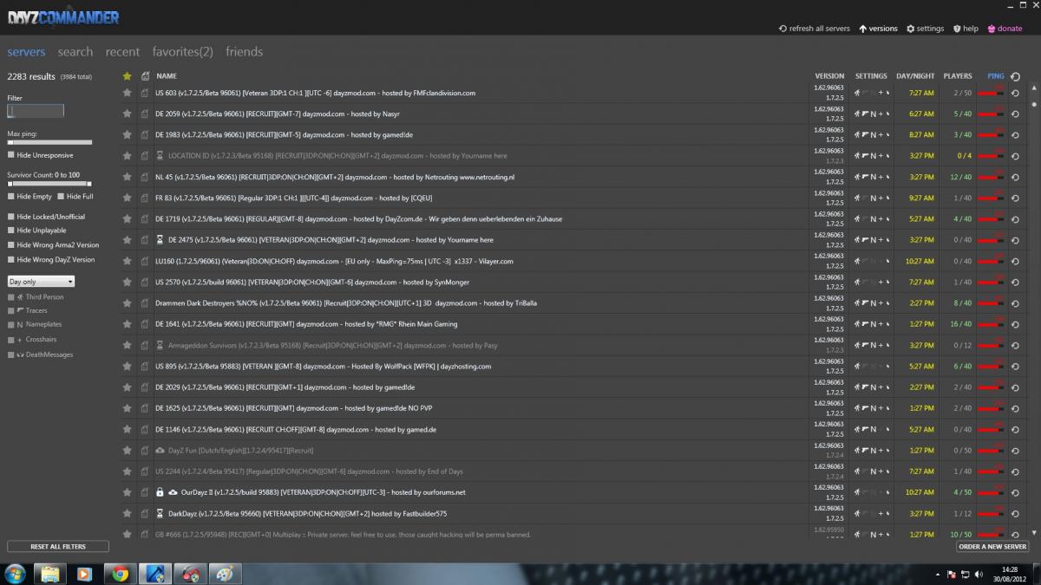Sort server list by PING column

995,76
